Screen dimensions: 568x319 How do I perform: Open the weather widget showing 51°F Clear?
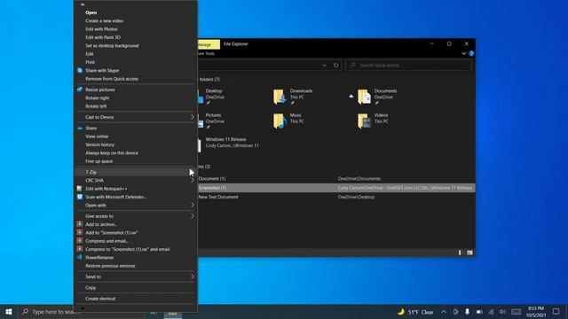coord(415,312)
